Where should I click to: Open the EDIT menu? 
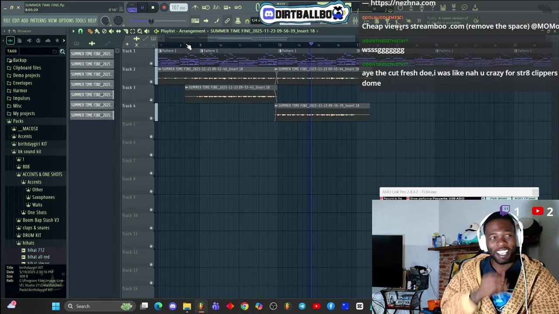pos(16,20)
